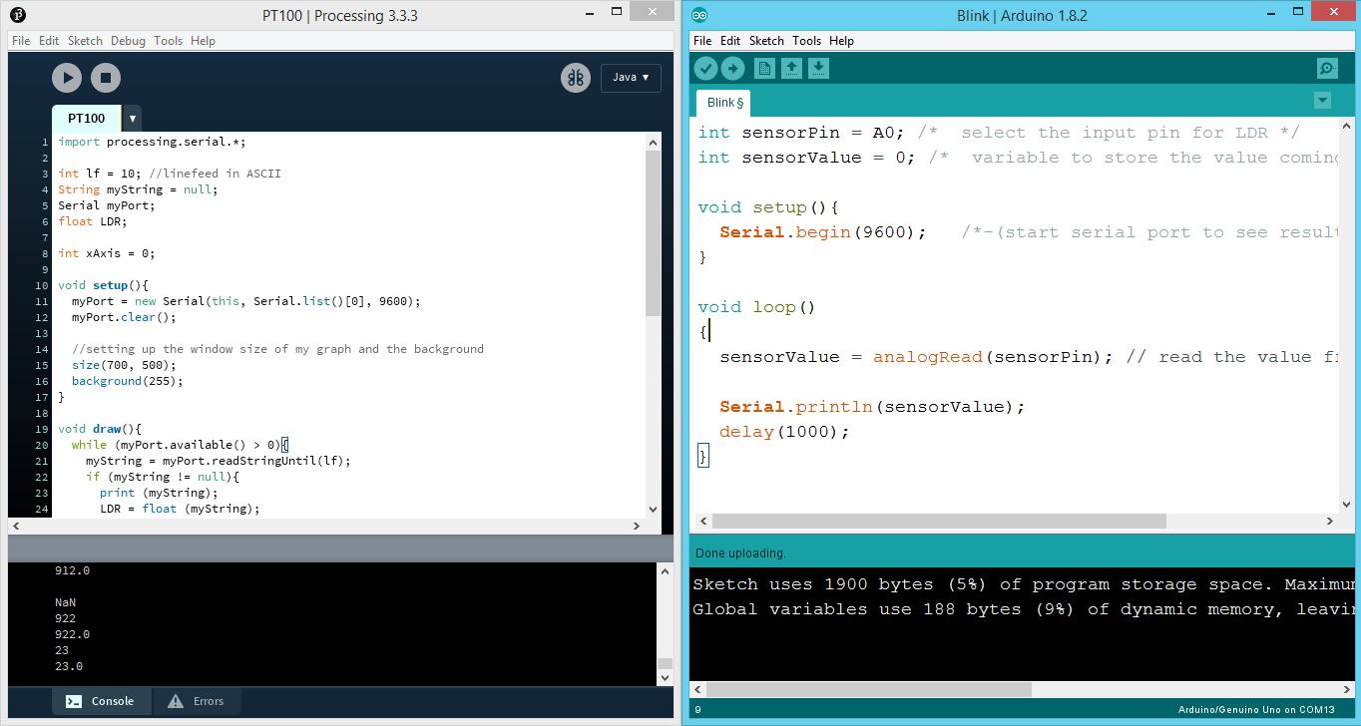Image resolution: width=1361 pixels, height=726 pixels.
Task: Open the Java mode dropdown in Processing
Action: point(631,78)
